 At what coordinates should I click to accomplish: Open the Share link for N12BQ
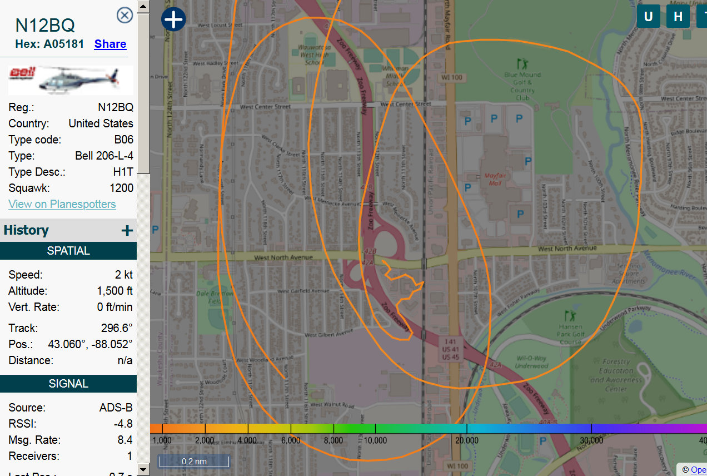[x=110, y=44]
